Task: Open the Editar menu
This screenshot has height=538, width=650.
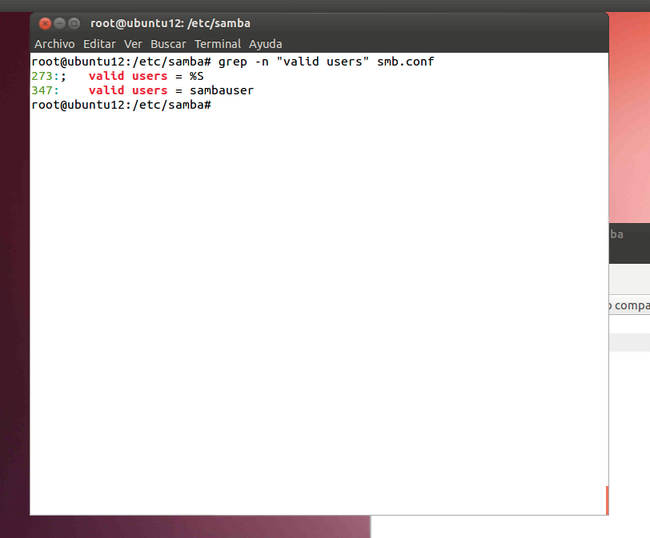Action: pyautogui.click(x=99, y=44)
